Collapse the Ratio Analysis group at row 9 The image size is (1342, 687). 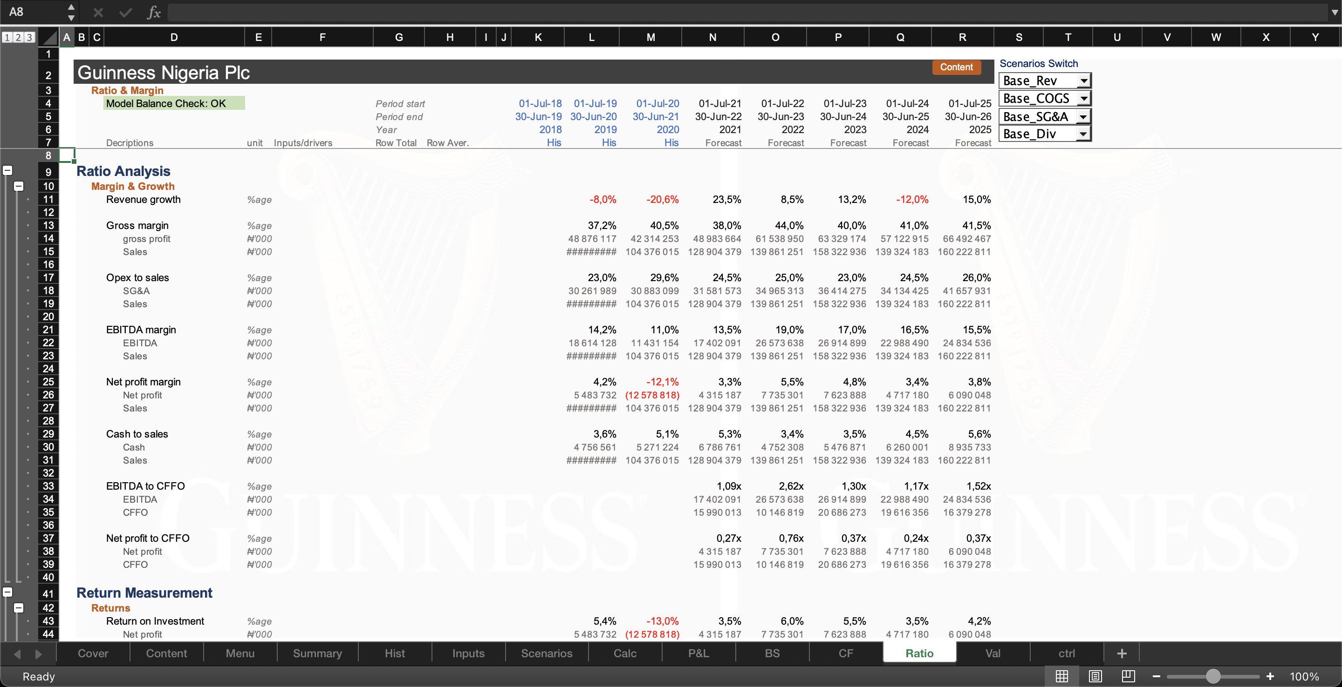(x=7, y=171)
